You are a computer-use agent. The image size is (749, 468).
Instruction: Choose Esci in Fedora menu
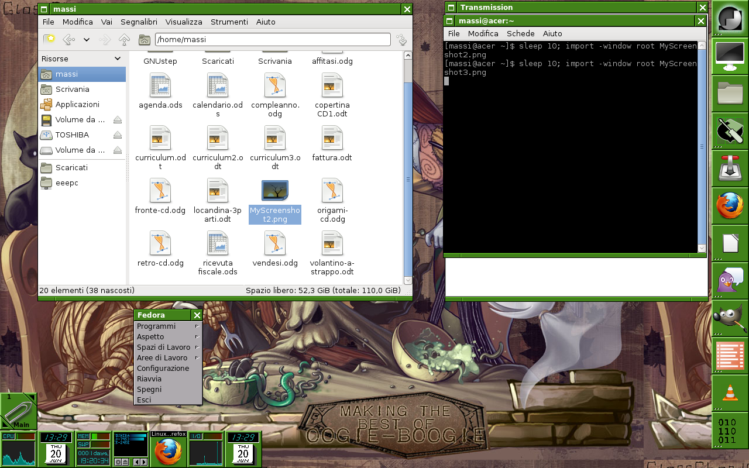pyautogui.click(x=168, y=400)
